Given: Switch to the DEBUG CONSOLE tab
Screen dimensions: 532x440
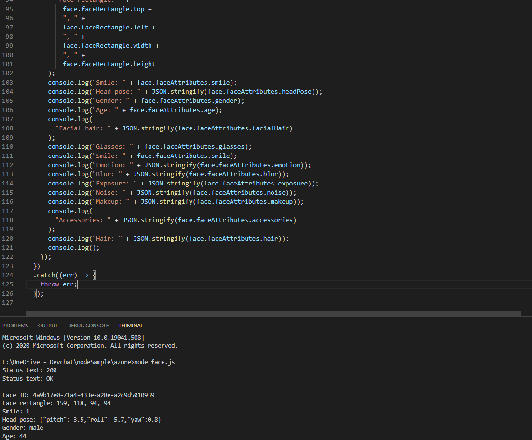Looking at the screenshot, I should pos(88,325).
